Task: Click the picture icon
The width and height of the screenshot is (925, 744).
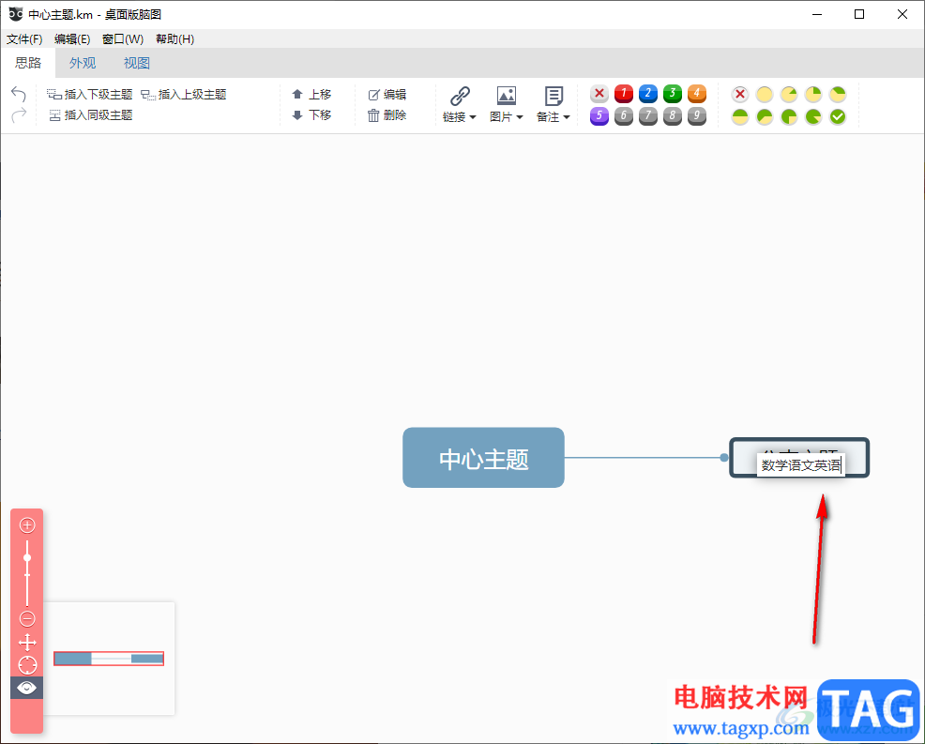Action: point(507,96)
